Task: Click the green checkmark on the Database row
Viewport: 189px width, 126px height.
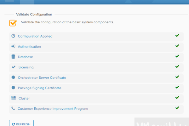Action: (177, 56)
